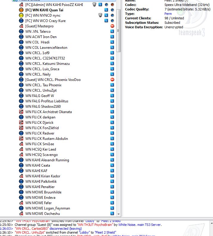
Task: Select user WN FU.CK Redwer
Action: click(40, 133)
